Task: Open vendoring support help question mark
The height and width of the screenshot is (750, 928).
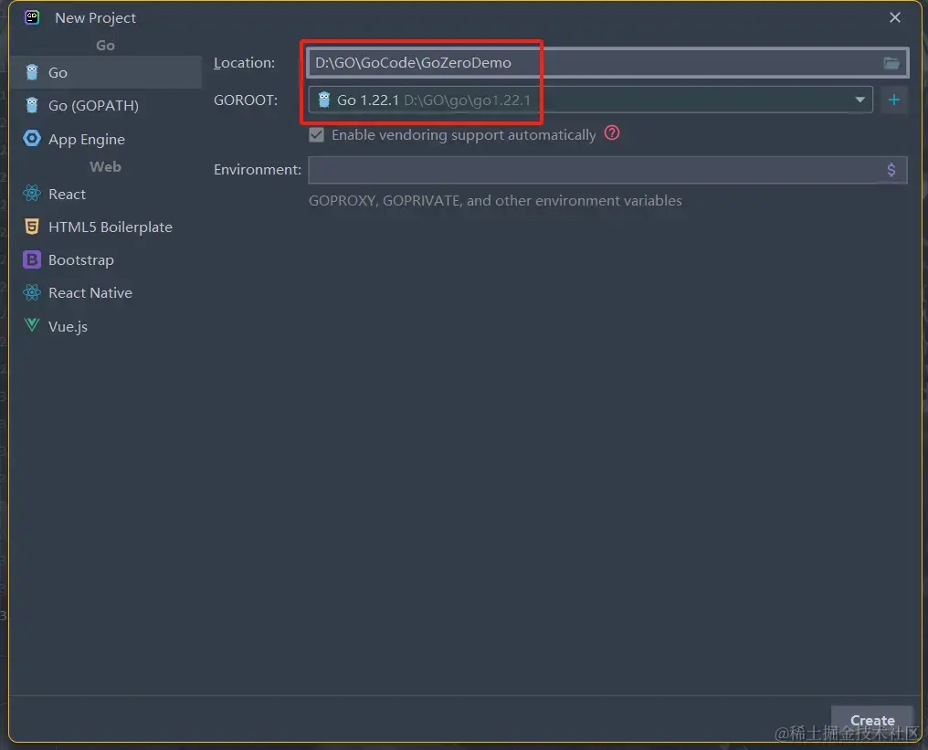Action: (x=612, y=133)
